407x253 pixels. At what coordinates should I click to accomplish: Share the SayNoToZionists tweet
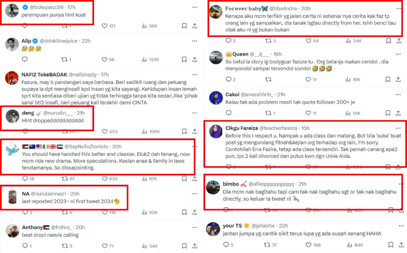[195, 179]
